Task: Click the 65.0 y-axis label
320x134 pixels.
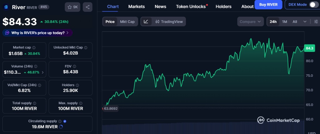Action: (309, 105)
